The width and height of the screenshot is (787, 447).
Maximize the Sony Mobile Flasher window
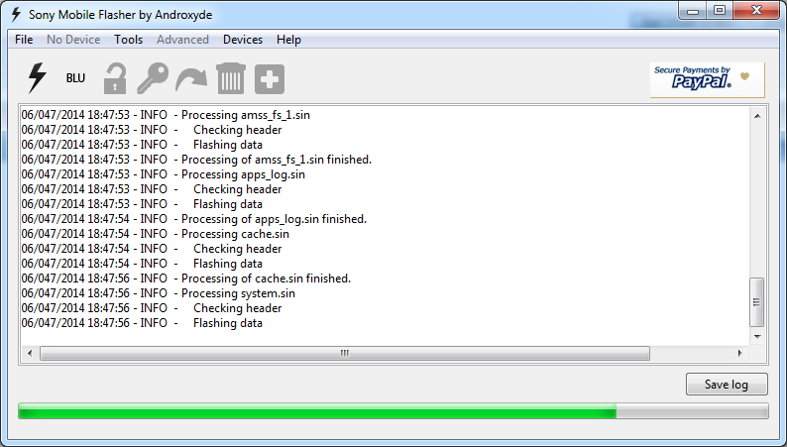[720, 11]
